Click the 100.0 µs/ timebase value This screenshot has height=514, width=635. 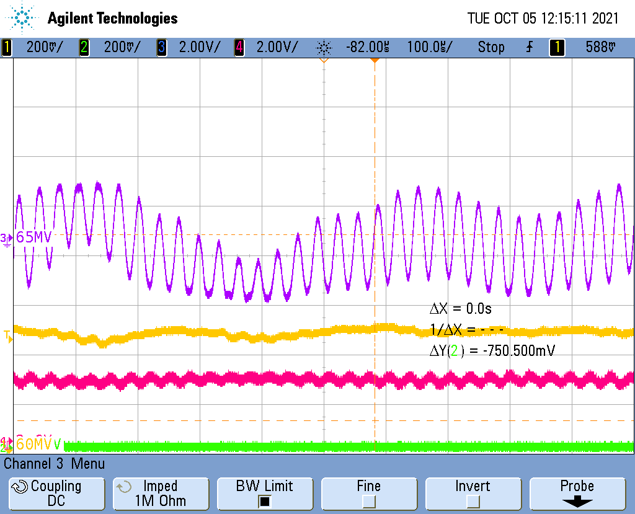click(x=430, y=47)
